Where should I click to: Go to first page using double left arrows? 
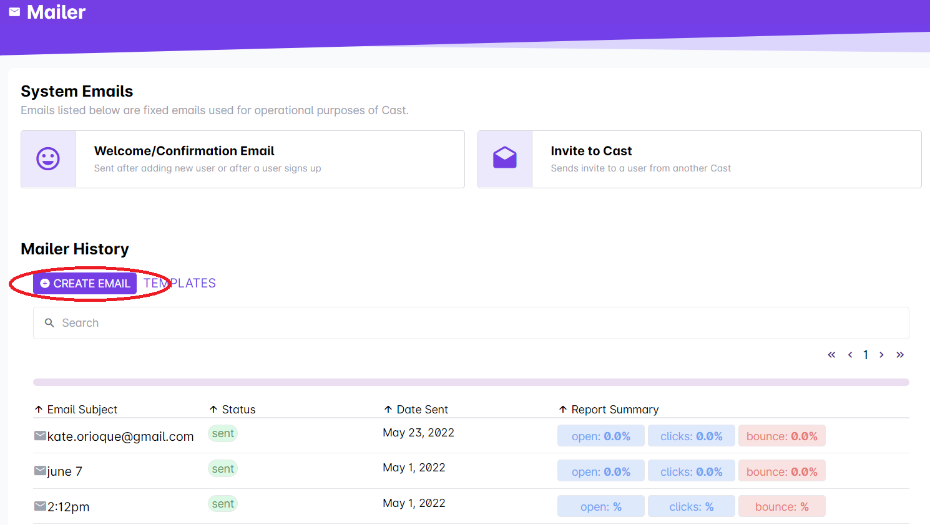tap(831, 355)
